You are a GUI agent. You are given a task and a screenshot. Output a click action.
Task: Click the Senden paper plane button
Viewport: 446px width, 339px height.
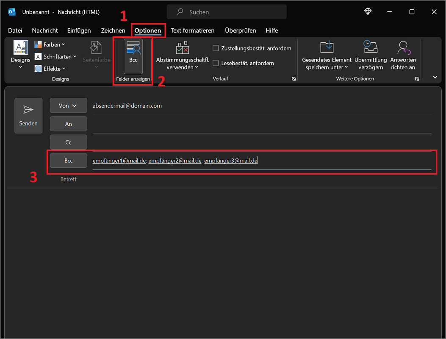tap(28, 116)
